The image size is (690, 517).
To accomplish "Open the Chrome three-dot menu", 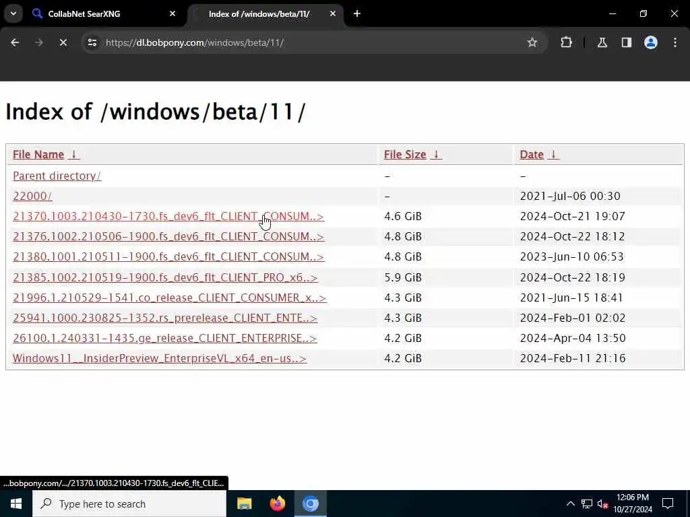I will click(x=675, y=42).
